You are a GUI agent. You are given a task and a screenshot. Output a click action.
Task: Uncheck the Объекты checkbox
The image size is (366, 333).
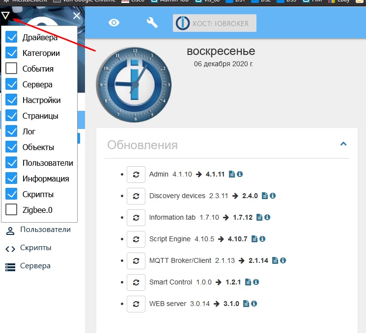(11, 147)
